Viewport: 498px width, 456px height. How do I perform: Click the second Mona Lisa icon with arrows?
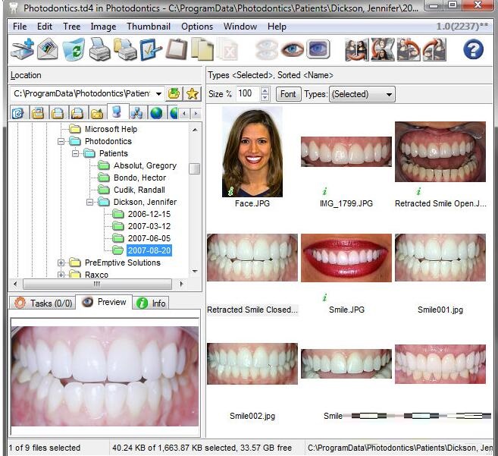click(x=383, y=49)
